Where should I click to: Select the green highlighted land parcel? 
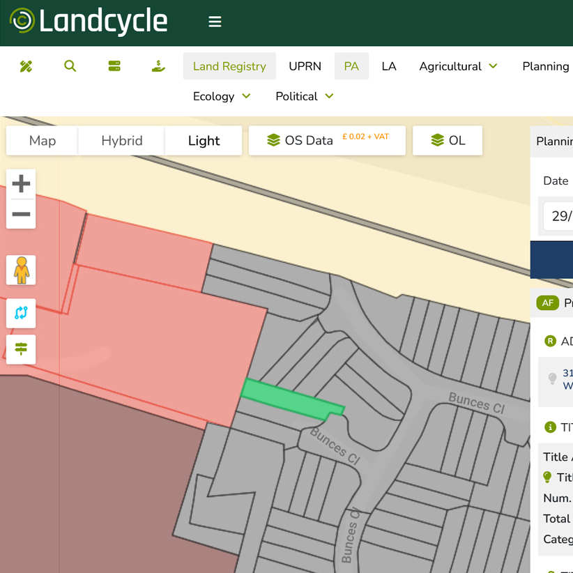[291, 399]
